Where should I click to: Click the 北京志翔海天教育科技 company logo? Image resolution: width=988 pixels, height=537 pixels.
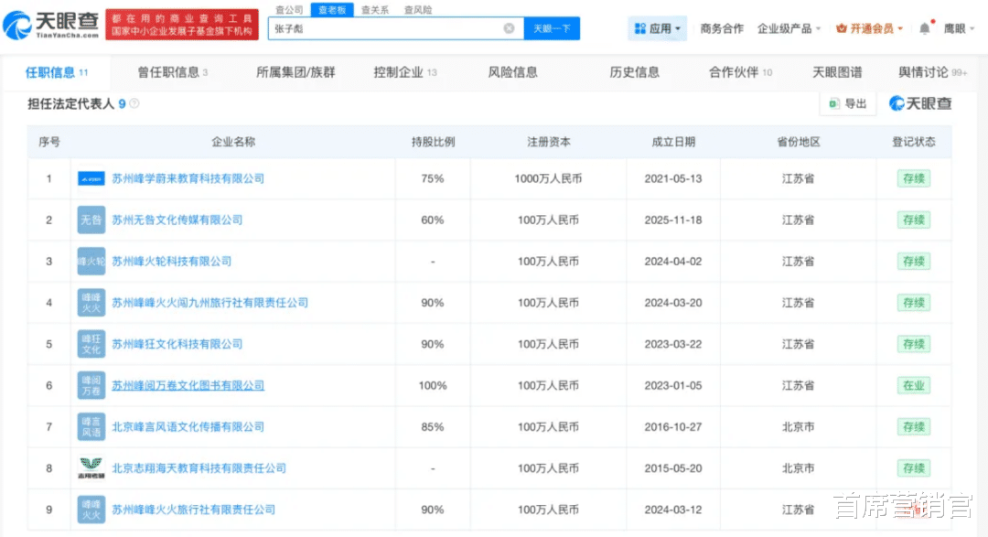tap(91, 468)
